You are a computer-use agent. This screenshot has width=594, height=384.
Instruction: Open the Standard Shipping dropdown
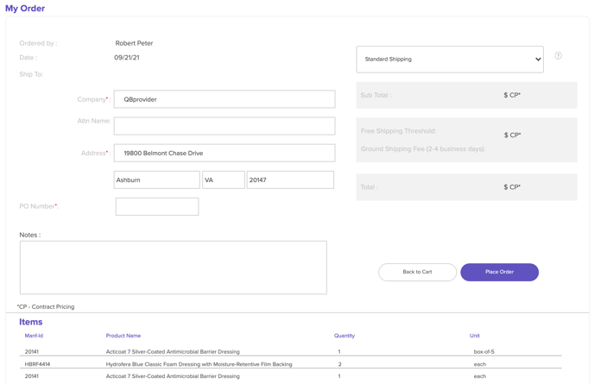coord(450,60)
